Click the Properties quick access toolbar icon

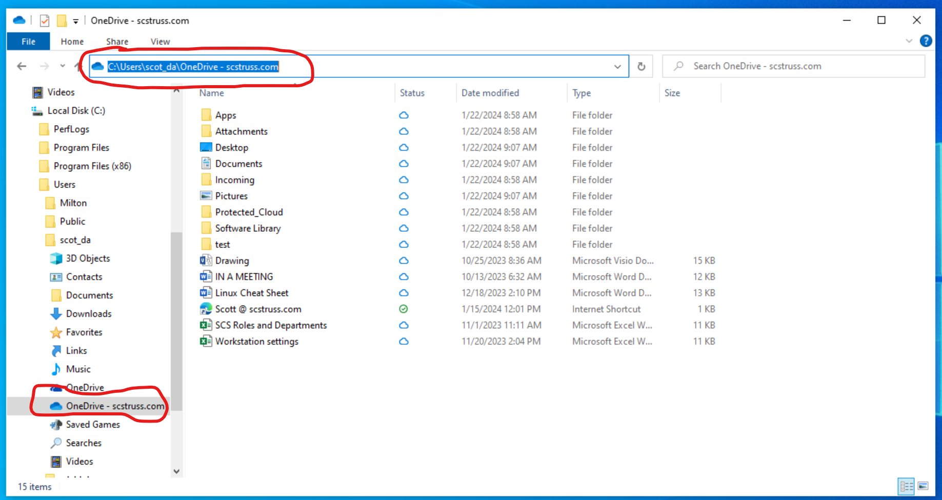pyautogui.click(x=45, y=21)
